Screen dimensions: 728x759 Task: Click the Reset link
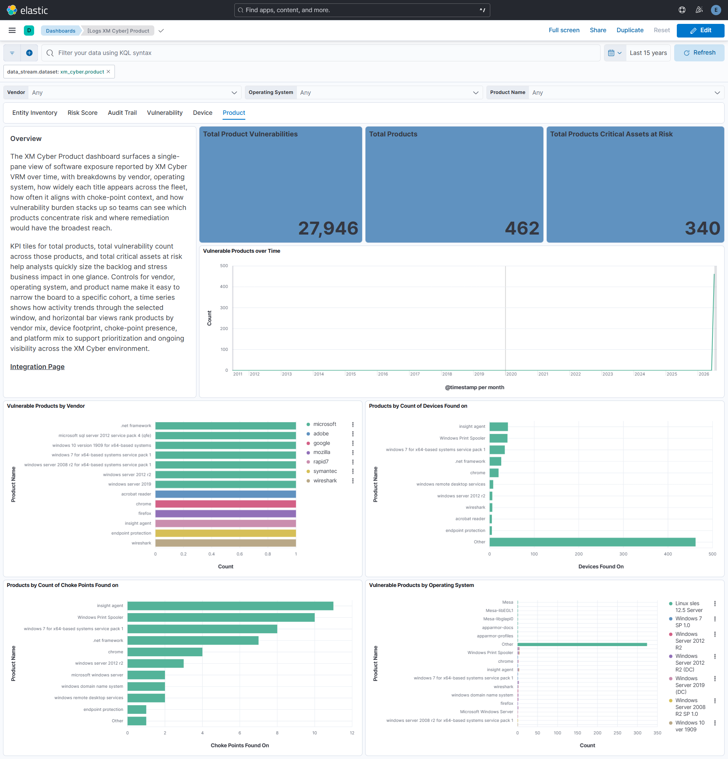(661, 30)
